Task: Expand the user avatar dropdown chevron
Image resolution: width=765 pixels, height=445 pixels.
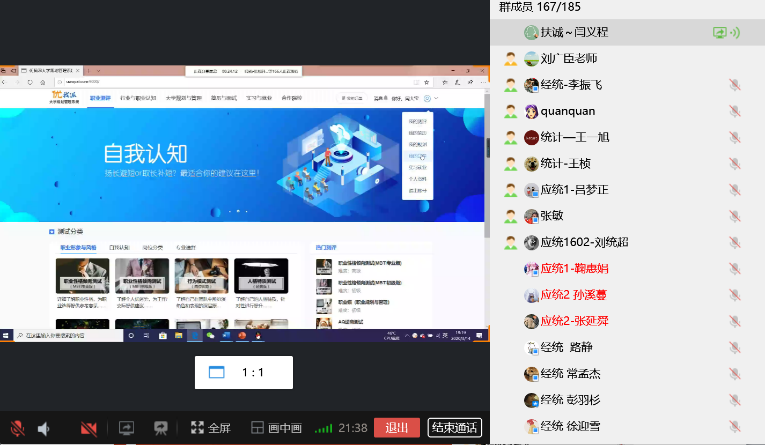Action: coord(436,98)
